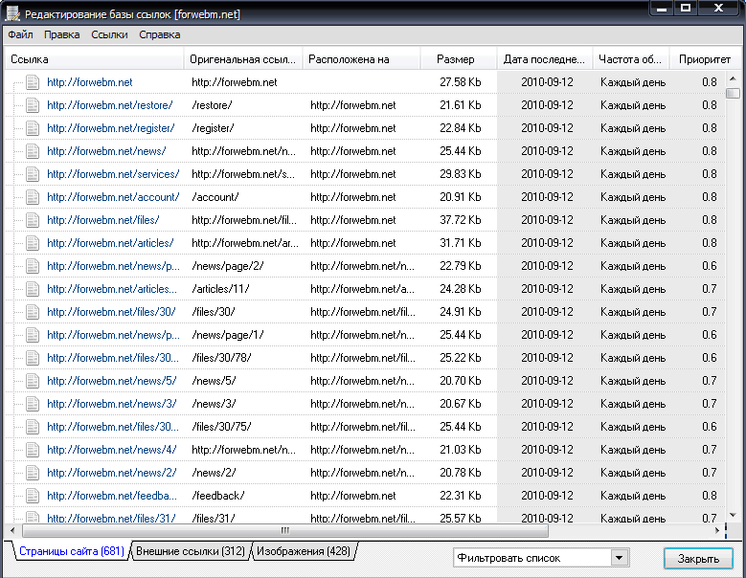
Task: Click size value 22.31 Kb
Action: point(461,496)
